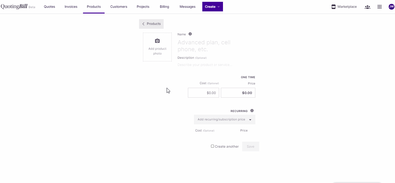Click the ONE TIME section heading

pos(248,77)
